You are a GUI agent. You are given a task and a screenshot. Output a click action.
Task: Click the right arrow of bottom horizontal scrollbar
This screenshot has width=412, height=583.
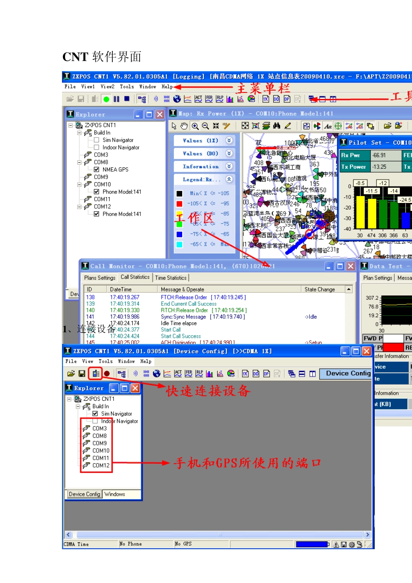coord(368,535)
